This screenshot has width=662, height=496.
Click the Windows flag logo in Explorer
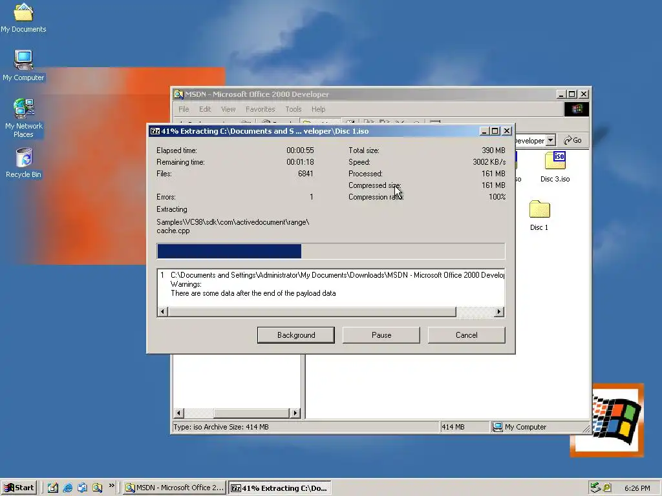pyautogui.click(x=576, y=109)
